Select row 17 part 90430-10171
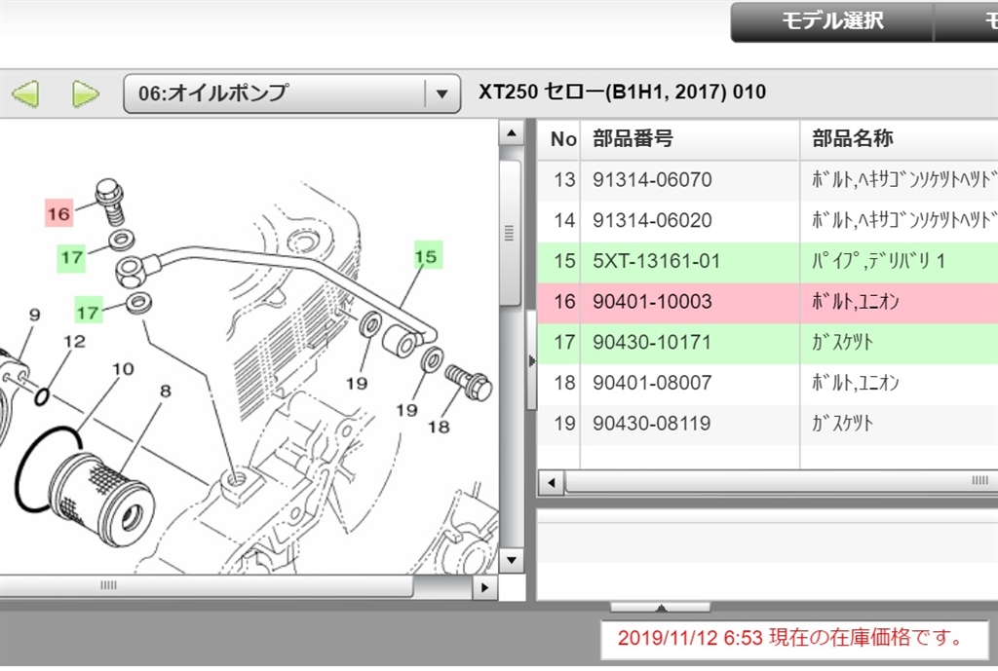 (768, 343)
